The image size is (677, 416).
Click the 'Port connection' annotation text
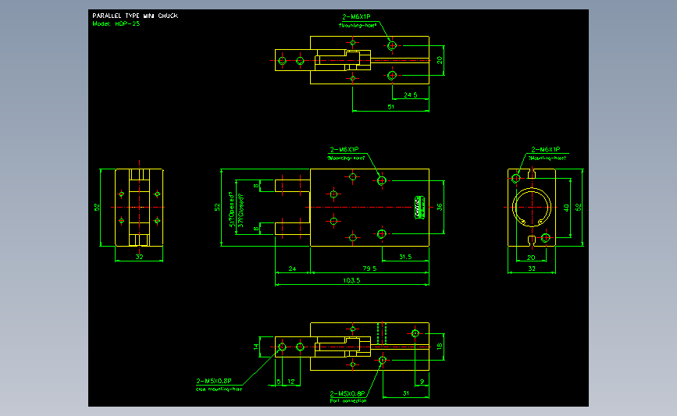(x=348, y=401)
